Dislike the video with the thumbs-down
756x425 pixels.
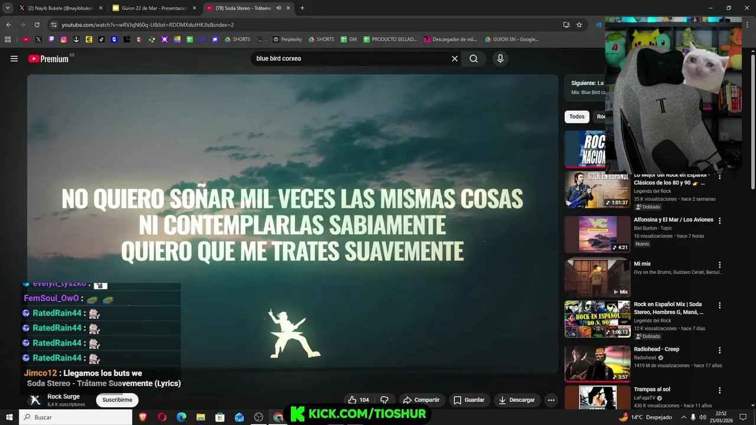pyautogui.click(x=384, y=400)
